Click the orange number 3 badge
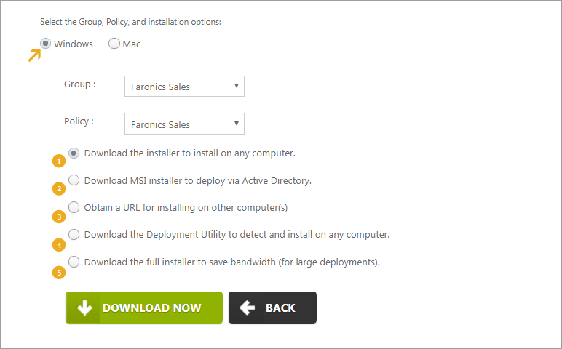 (59, 217)
